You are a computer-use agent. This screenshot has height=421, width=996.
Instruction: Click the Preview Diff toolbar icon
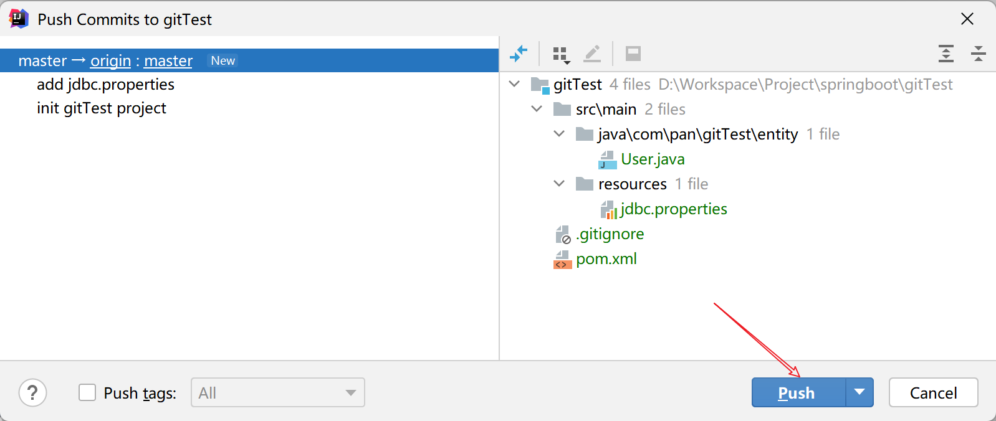pyautogui.click(x=633, y=54)
